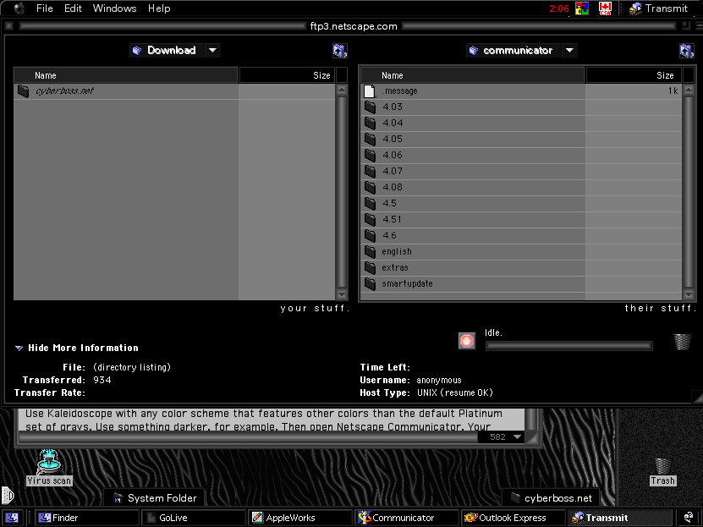Select the 4.05 folder
Viewport: 703px width, 527px height.
click(x=521, y=139)
